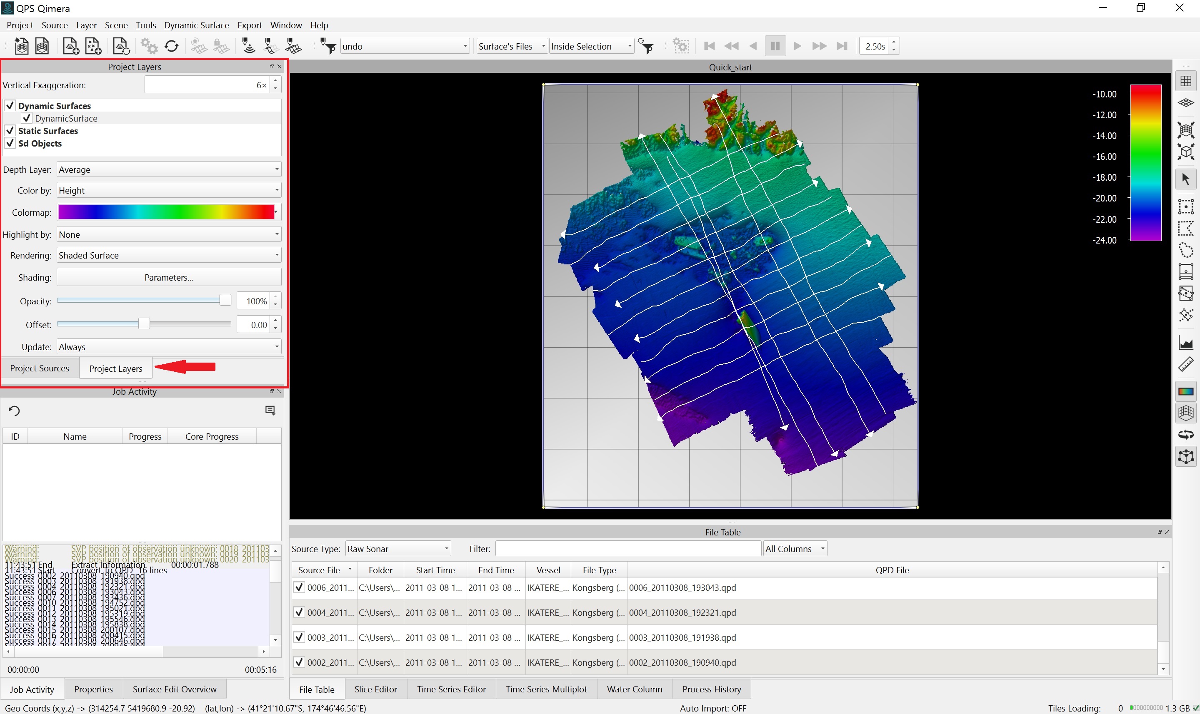Click the create new project icon
1200x714 pixels.
click(x=21, y=47)
